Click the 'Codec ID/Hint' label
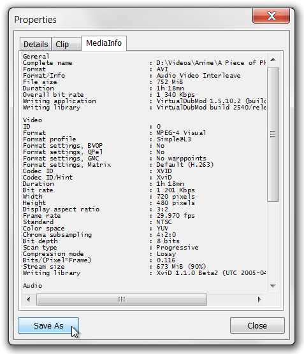 [x=47, y=177]
